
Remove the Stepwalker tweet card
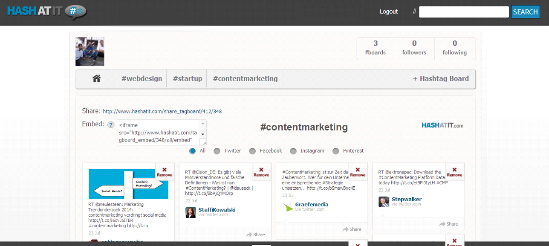click(x=454, y=172)
